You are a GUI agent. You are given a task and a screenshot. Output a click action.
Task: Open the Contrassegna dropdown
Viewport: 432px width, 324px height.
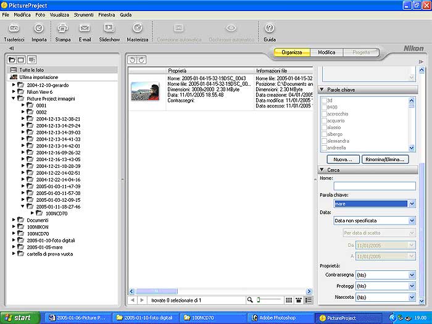point(412,275)
